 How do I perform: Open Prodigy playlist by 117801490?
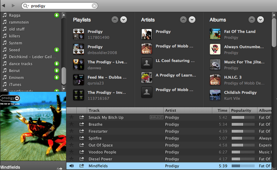click(95, 31)
